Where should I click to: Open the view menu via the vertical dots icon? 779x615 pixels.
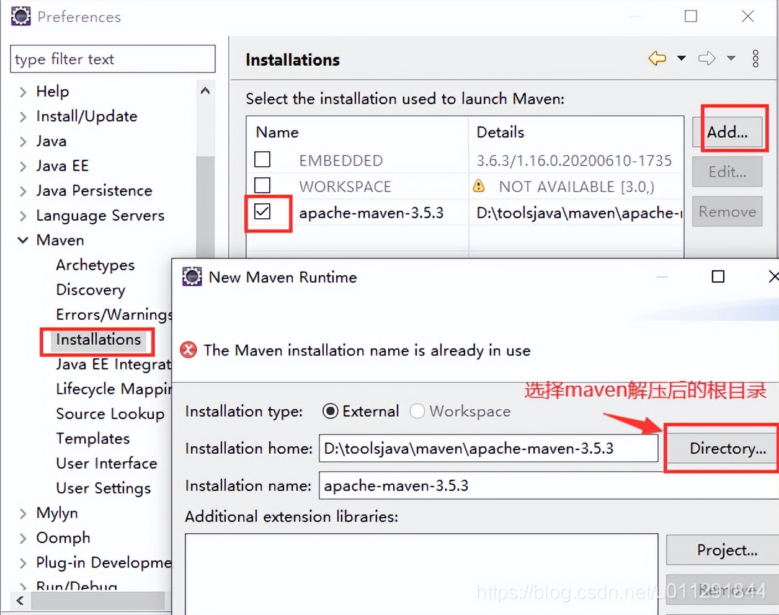(755, 58)
